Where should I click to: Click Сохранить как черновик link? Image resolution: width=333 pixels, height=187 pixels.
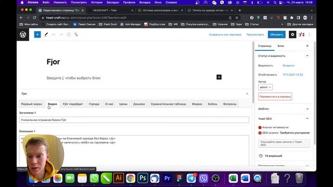(225, 35)
